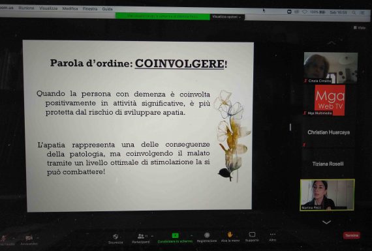Open the Sicurezza shield icon
Image resolution: width=372 pixels, height=251 pixels.
pyautogui.click(x=116, y=237)
